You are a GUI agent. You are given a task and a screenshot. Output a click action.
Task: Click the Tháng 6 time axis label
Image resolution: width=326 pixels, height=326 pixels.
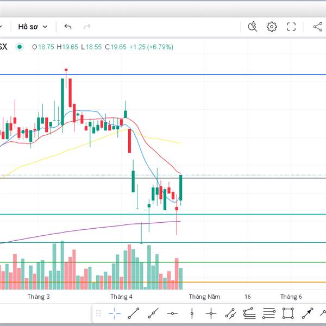pyautogui.click(x=291, y=297)
